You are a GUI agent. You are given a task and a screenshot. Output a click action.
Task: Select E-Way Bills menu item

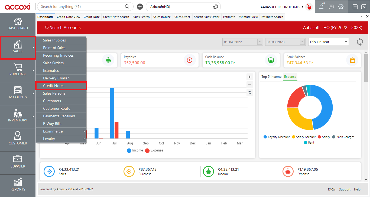pos(61,124)
